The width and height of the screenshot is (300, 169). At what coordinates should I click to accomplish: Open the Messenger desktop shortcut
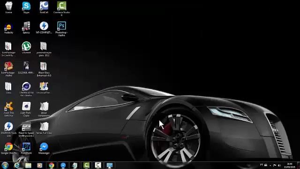coord(44,148)
